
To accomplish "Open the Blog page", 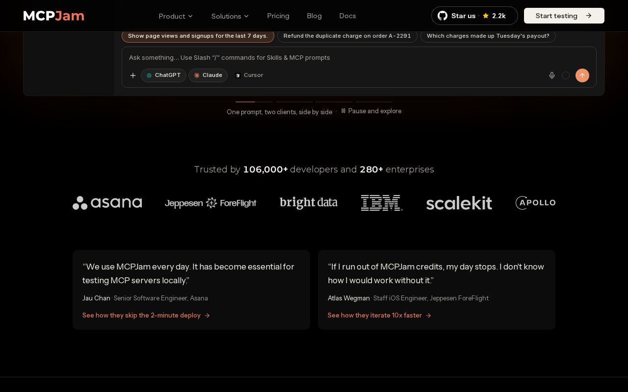I will [314, 16].
